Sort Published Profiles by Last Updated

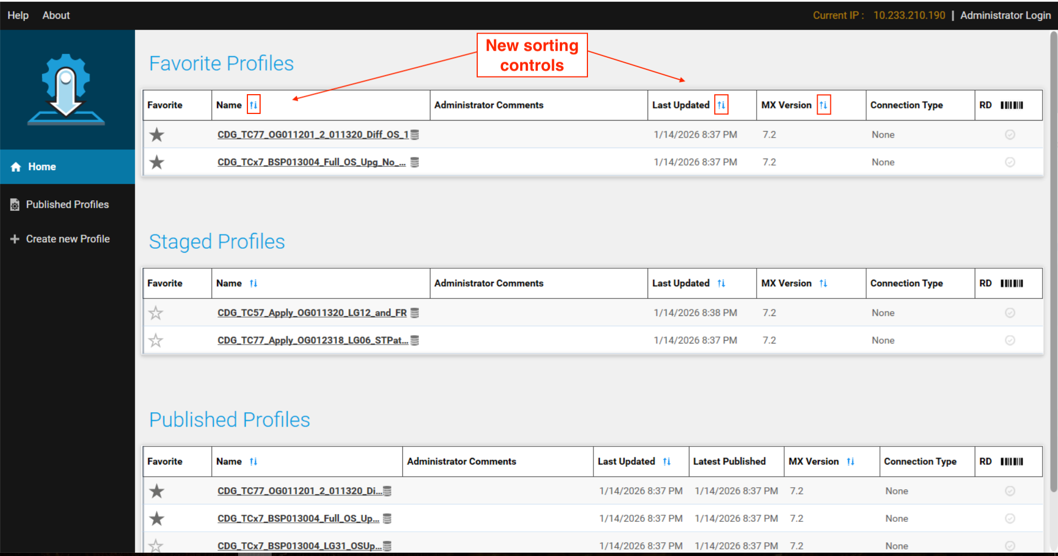[x=667, y=462]
